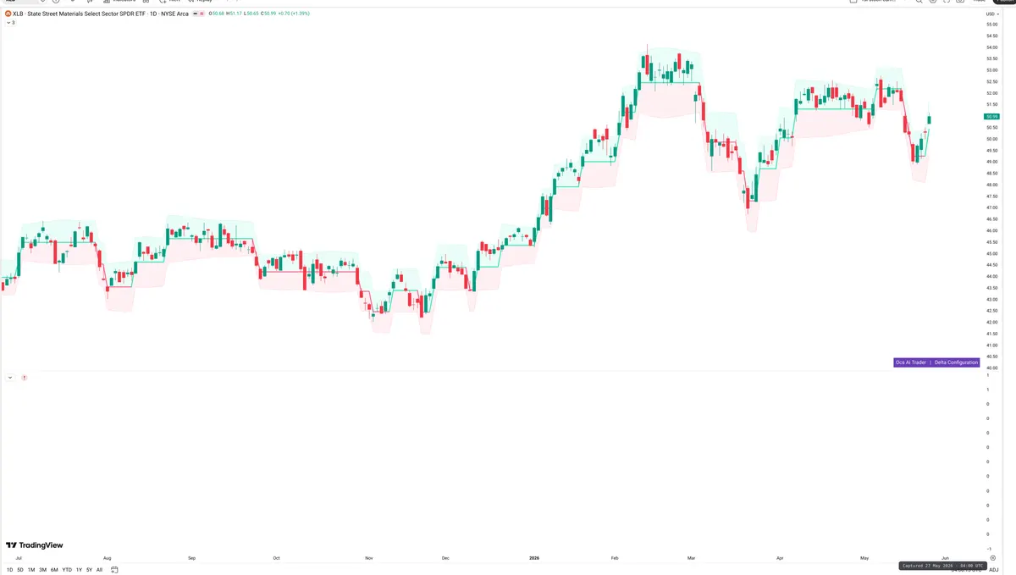Select the 6M date range
Viewport: 1016px width, 575px height.
coord(54,570)
